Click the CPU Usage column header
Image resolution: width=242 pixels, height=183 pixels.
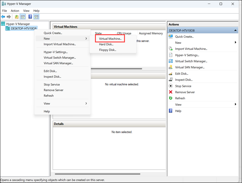click(124, 33)
